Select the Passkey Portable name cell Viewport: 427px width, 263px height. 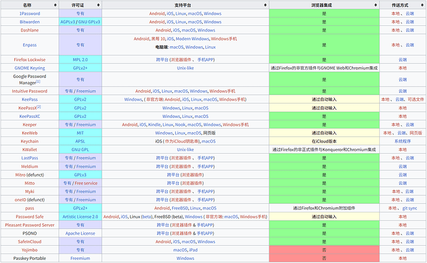pyautogui.click(x=30, y=259)
